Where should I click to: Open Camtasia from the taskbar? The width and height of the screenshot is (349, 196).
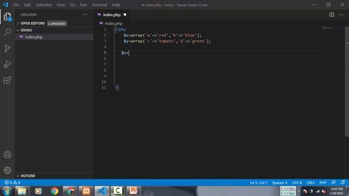pos(118,191)
